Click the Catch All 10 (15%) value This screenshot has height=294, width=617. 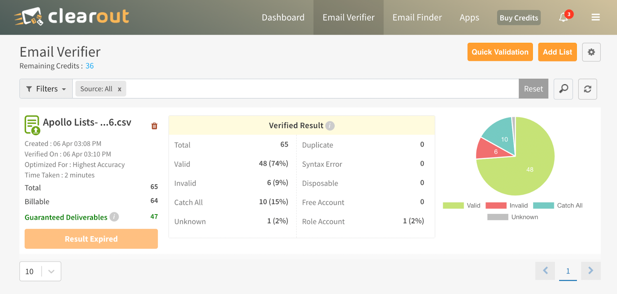[273, 202]
